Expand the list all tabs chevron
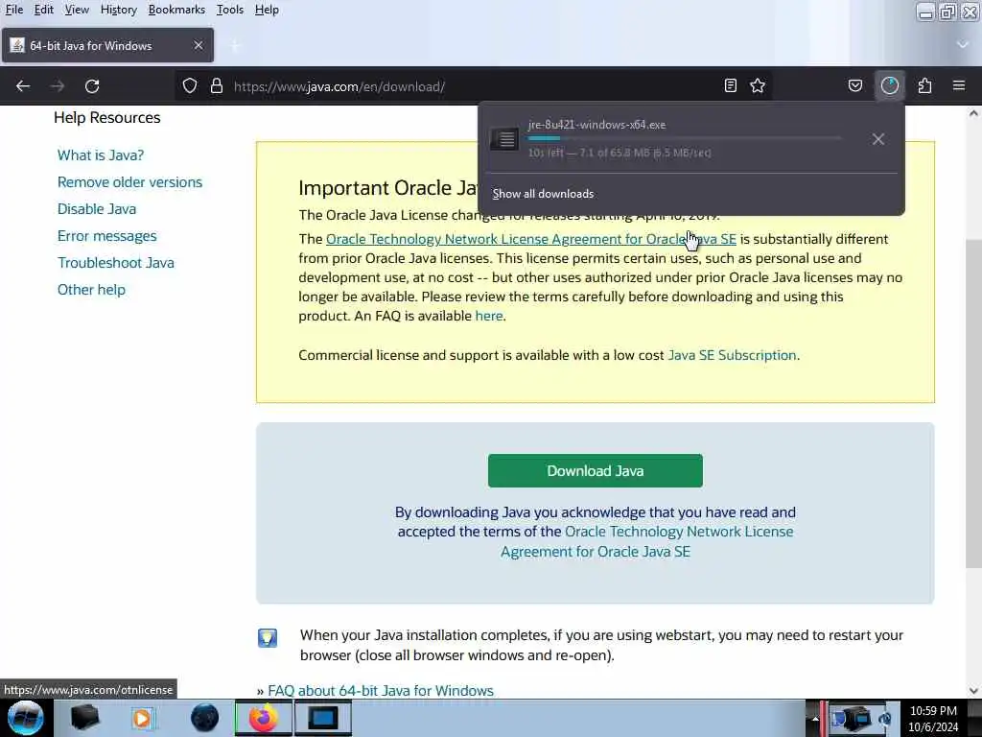982x737 pixels. 963,45
